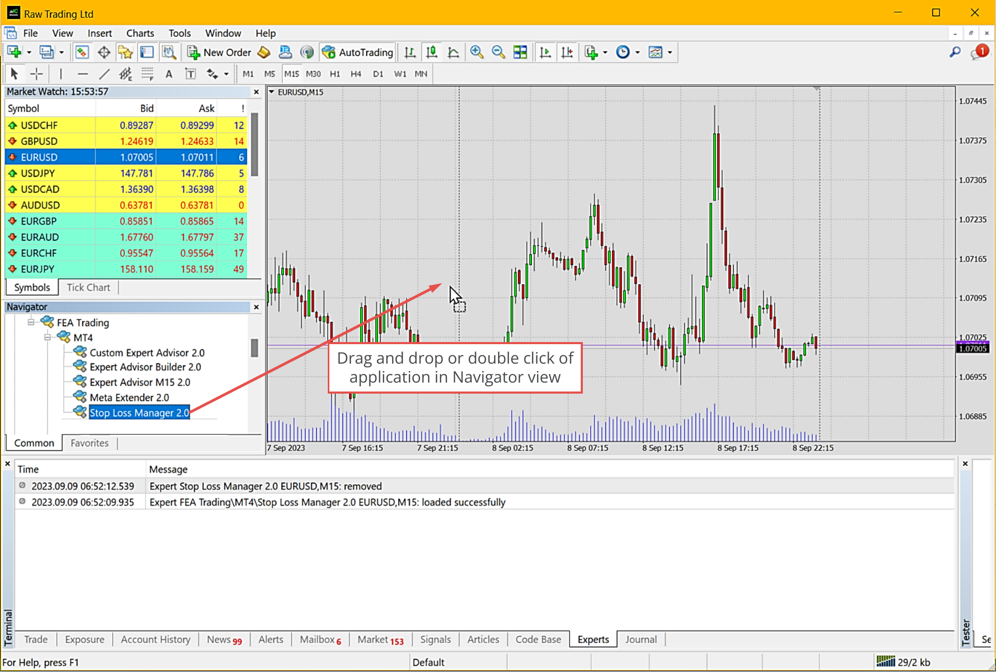Switch to Favorites tab in Navigator

(x=90, y=443)
